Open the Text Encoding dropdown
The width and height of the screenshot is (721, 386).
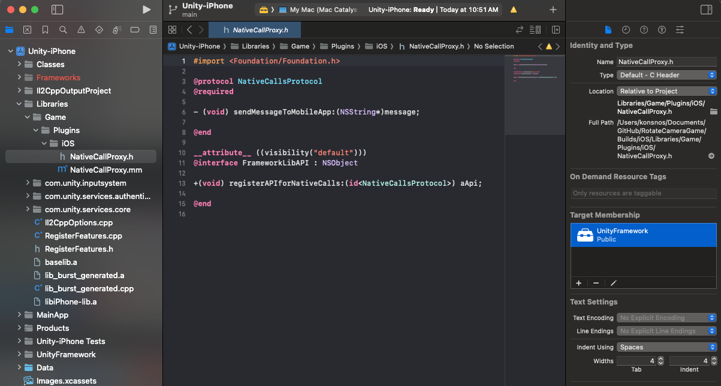pyautogui.click(x=667, y=318)
